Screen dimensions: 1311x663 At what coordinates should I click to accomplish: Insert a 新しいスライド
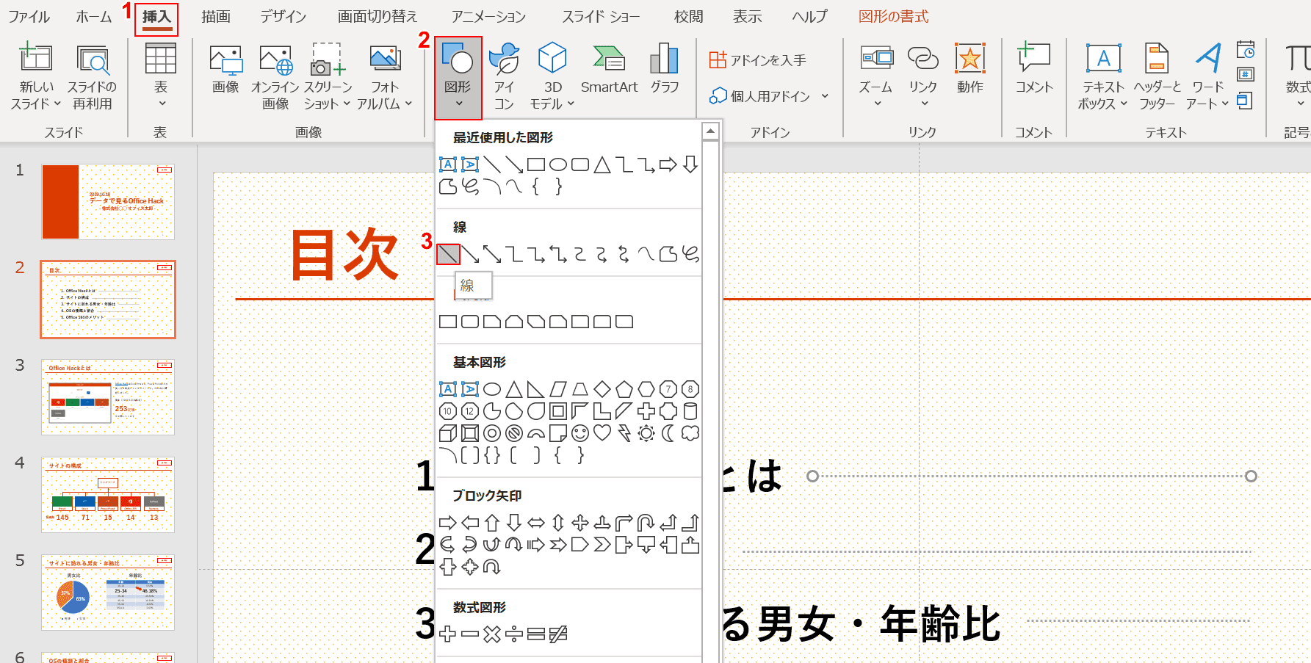pos(36,77)
